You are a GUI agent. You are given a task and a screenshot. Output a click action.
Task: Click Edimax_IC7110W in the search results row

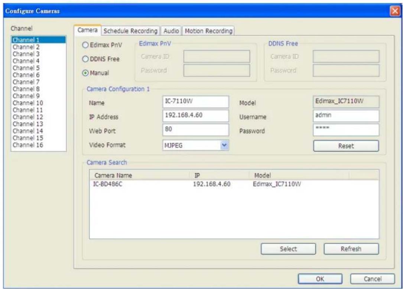pos(277,184)
